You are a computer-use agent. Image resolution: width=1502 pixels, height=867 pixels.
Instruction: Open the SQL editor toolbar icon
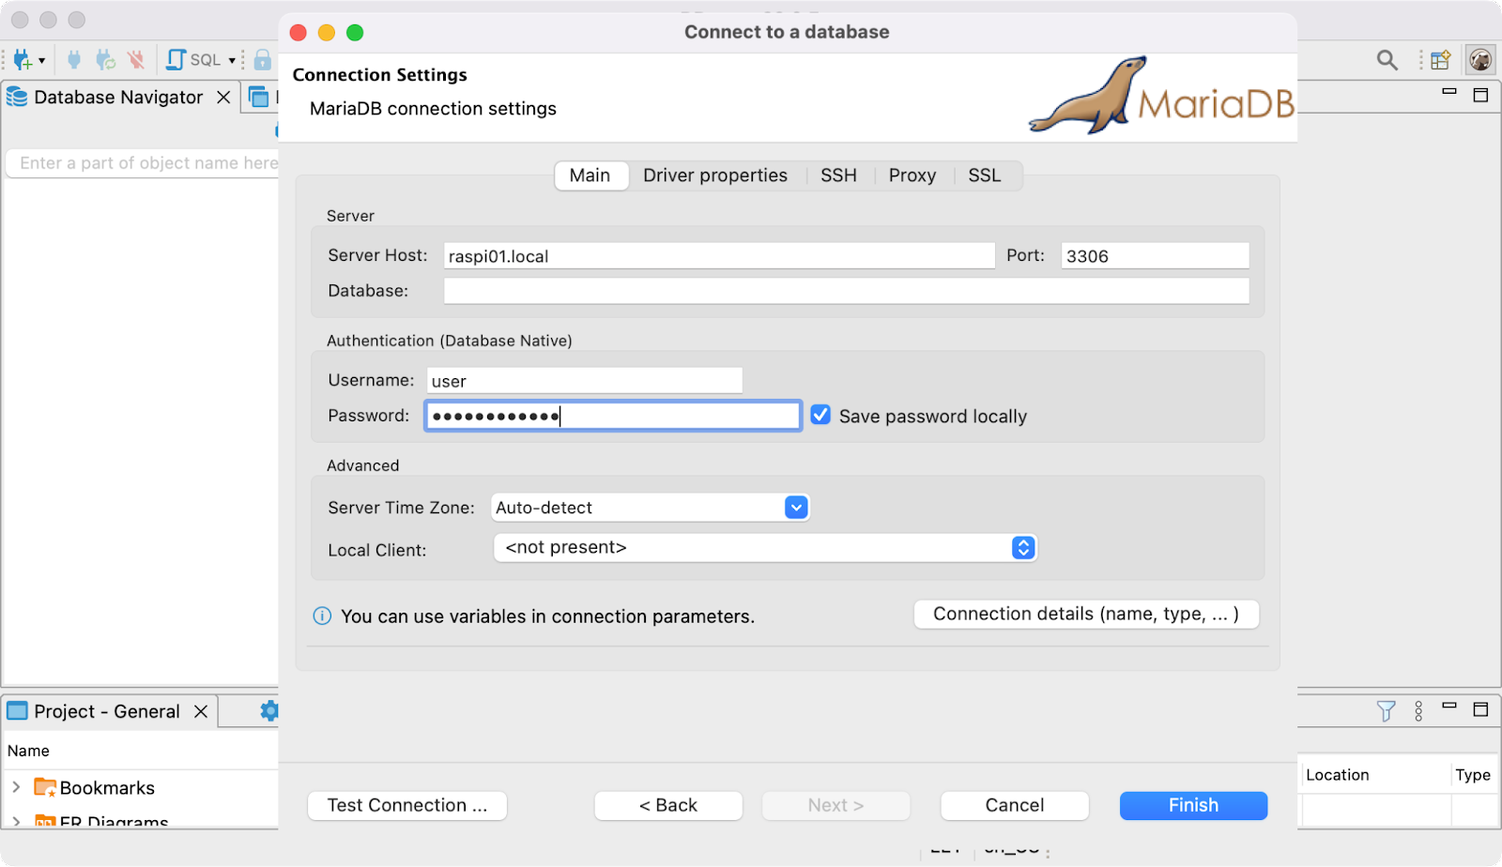176,60
